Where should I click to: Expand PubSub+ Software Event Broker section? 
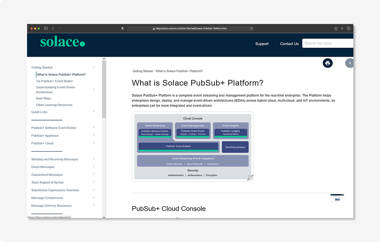[94, 128]
